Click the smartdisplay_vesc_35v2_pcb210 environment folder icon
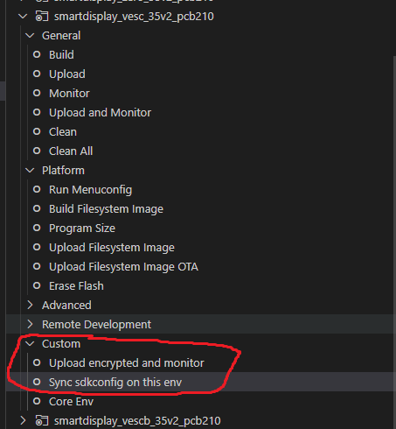The height and width of the screenshot is (429, 396). (x=42, y=17)
